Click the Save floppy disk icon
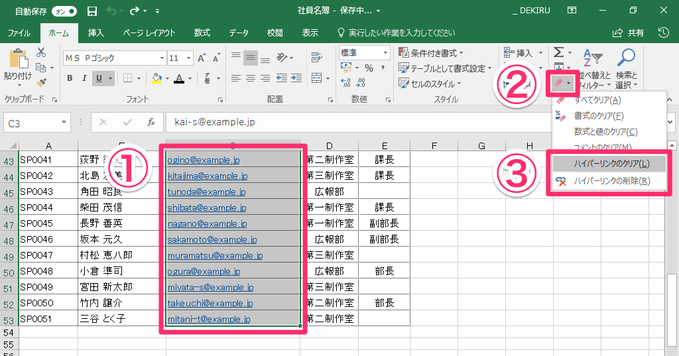Screen dimensions: 679x356 coord(92,11)
